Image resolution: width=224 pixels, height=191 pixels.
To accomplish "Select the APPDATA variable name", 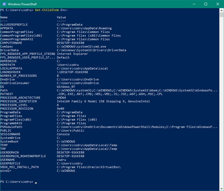I will tap(7, 28).
